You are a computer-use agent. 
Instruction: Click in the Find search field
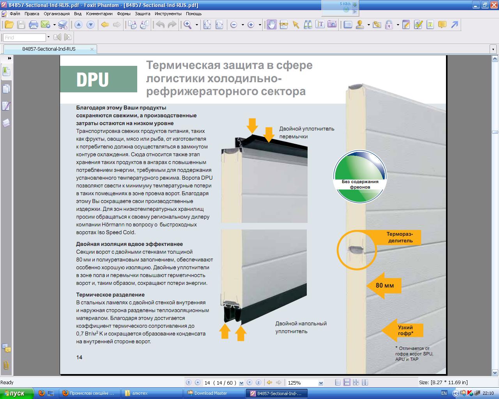[x=24, y=37]
